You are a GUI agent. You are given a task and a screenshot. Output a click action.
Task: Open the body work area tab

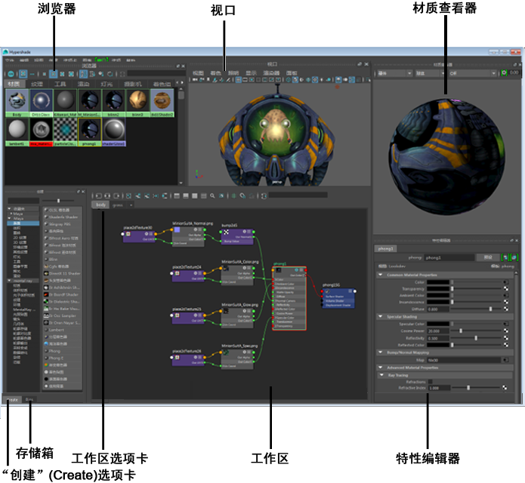pos(100,205)
